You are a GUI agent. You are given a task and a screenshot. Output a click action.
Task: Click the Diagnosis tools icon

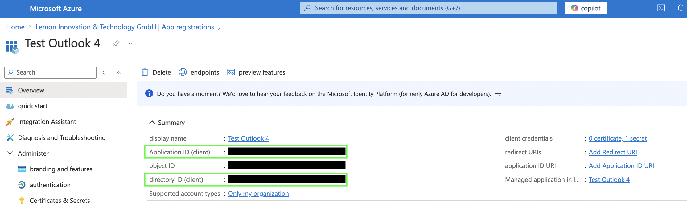click(10, 138)
